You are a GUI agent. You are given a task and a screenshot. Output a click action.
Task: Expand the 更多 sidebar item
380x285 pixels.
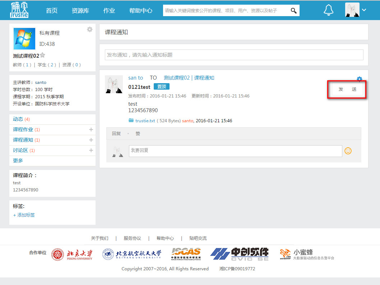point(18,160)
